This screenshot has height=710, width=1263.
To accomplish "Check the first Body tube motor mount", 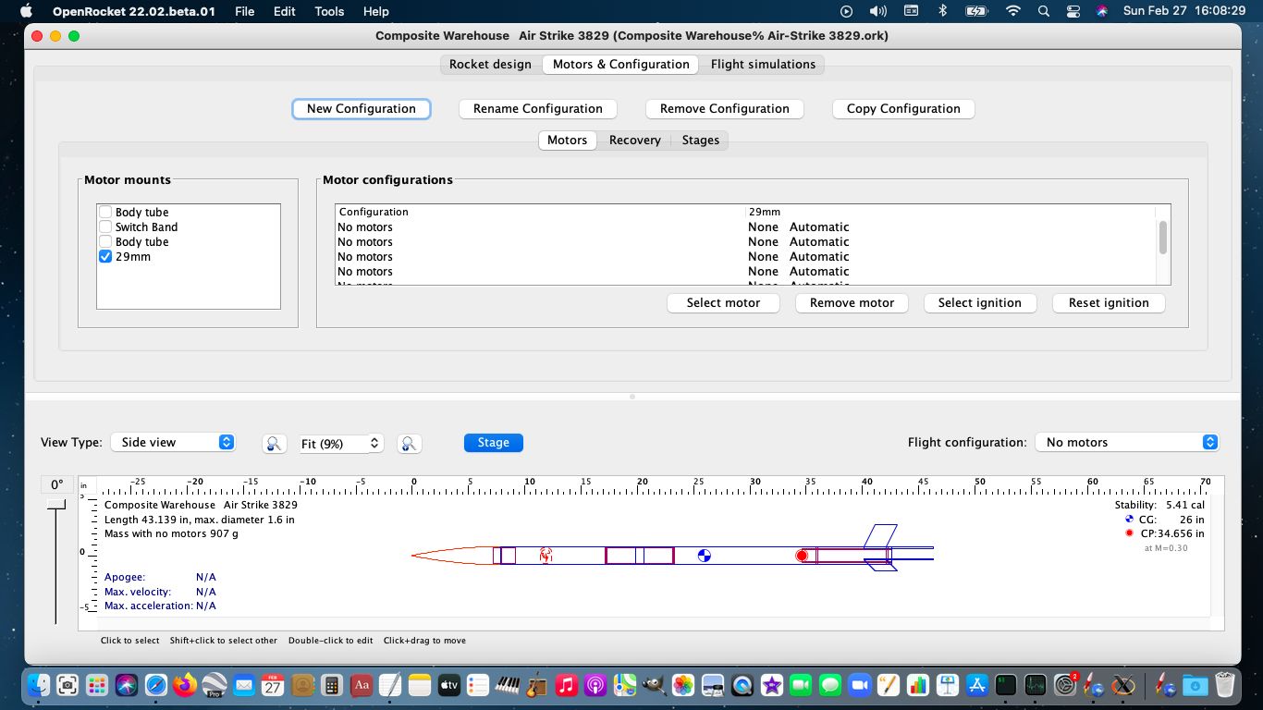I will [105, 212].
